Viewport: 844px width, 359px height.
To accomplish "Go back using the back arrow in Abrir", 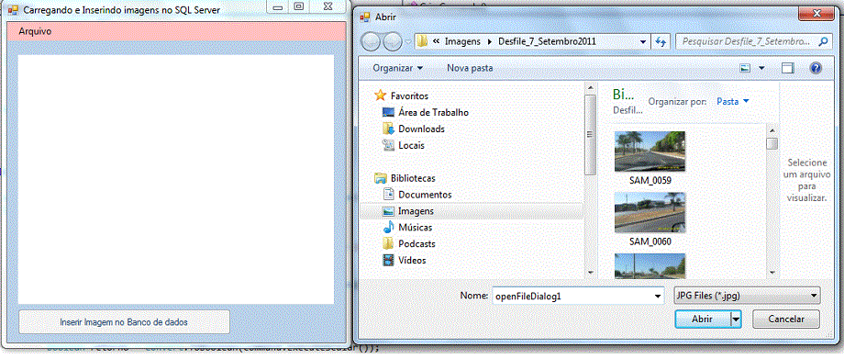I will click(372, 42).
